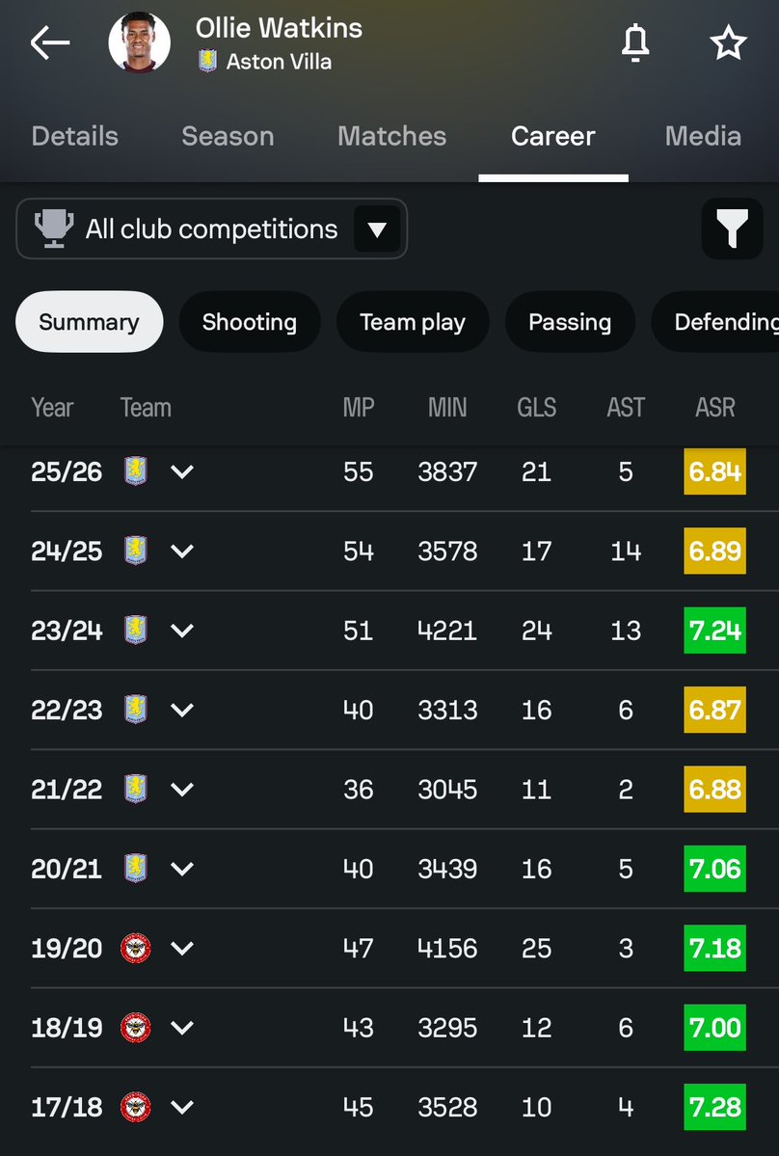Tap the back arrow icon

point(50,42)
